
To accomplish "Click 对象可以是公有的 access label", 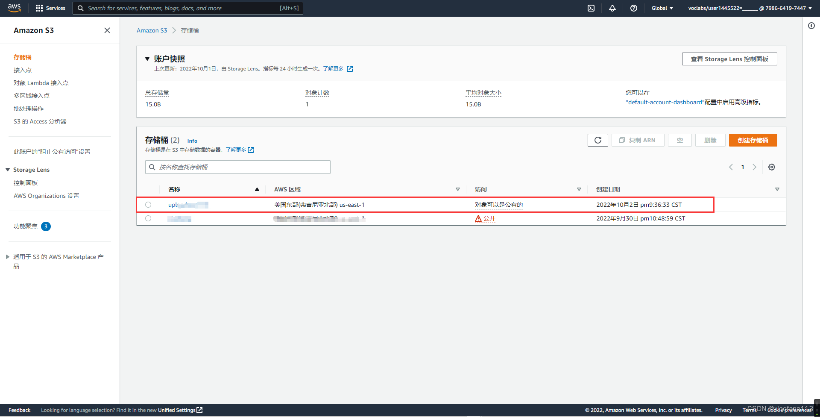I will [x=499, y=205].
